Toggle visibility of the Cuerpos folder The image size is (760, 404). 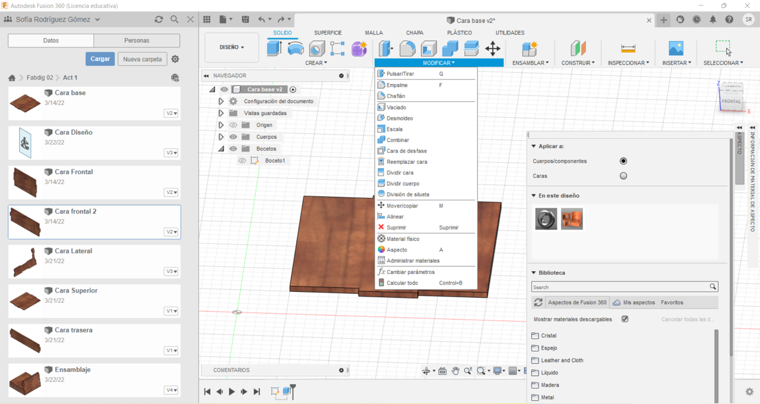click(233, 137)
